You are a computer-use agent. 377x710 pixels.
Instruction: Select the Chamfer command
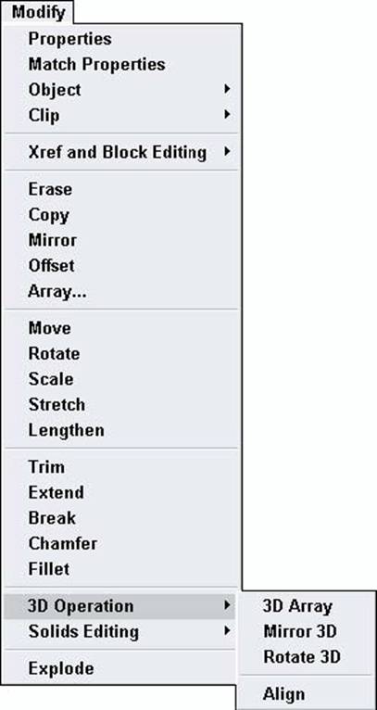(x=120, y=543)
